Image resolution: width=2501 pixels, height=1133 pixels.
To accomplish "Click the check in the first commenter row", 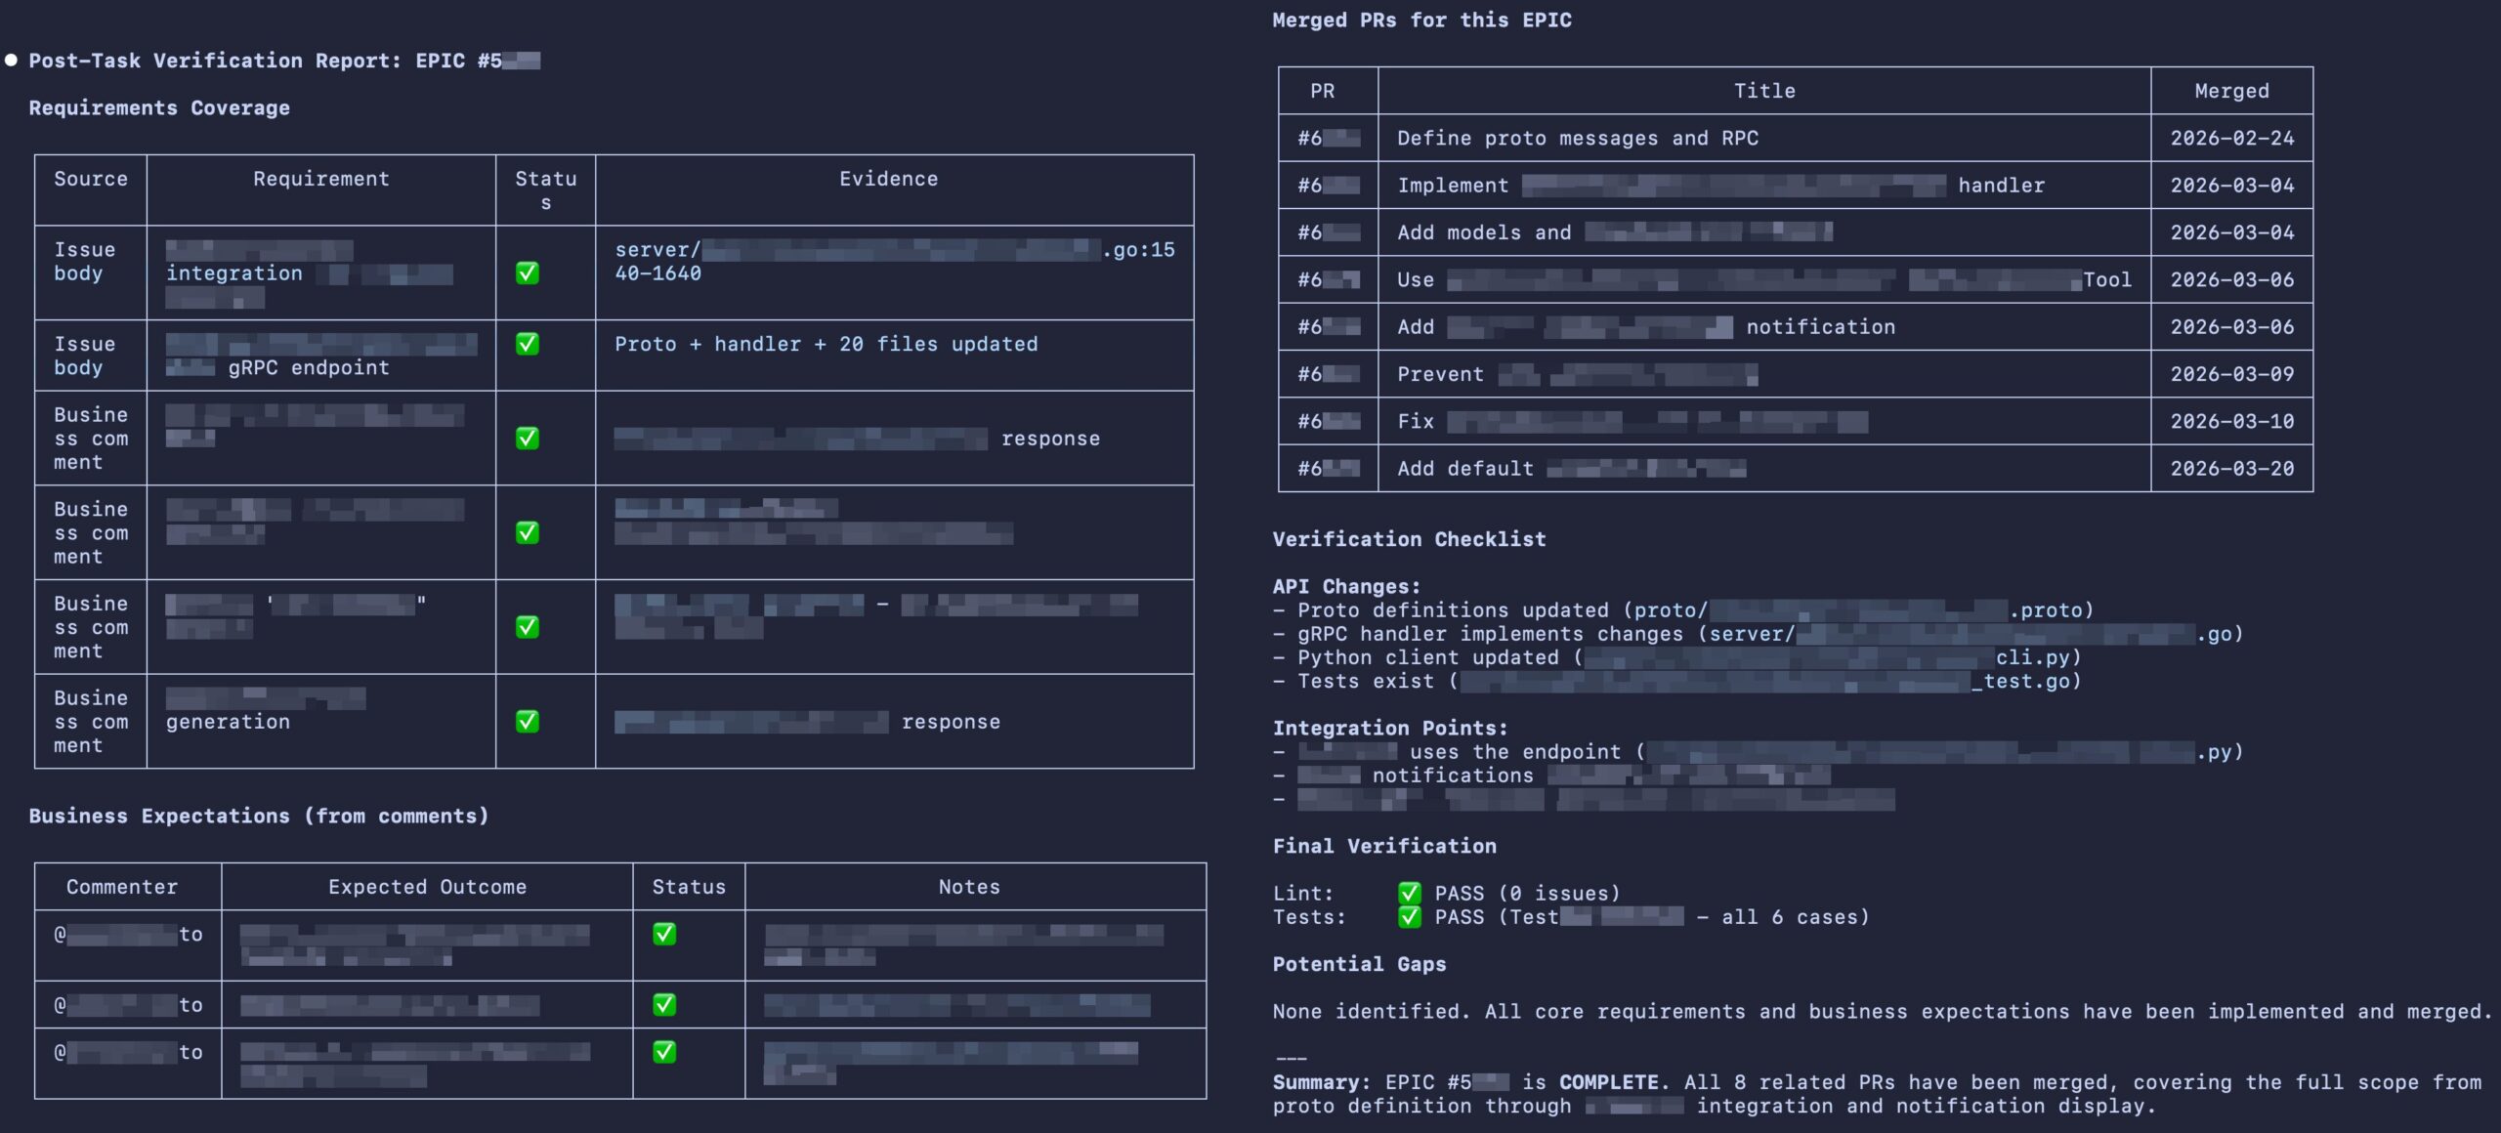I will (x=664, y=934).
